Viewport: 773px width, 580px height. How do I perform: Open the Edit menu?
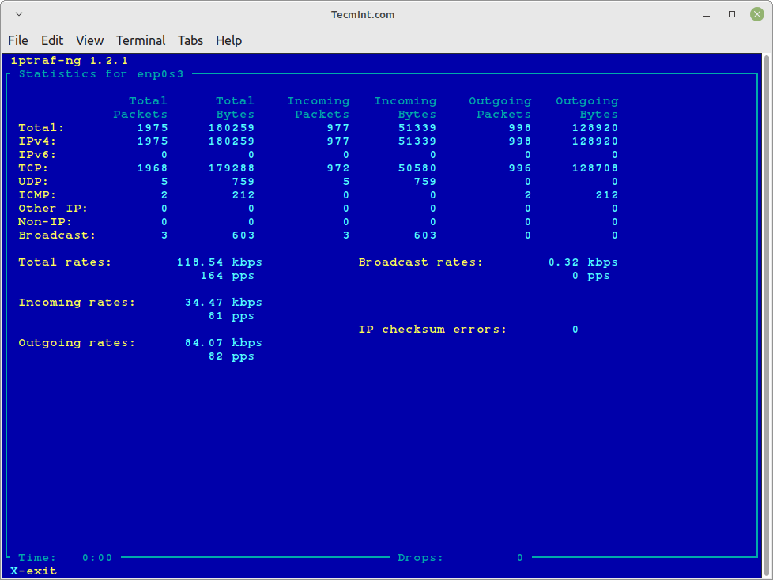pyautogui.click(x=51, y=40)
